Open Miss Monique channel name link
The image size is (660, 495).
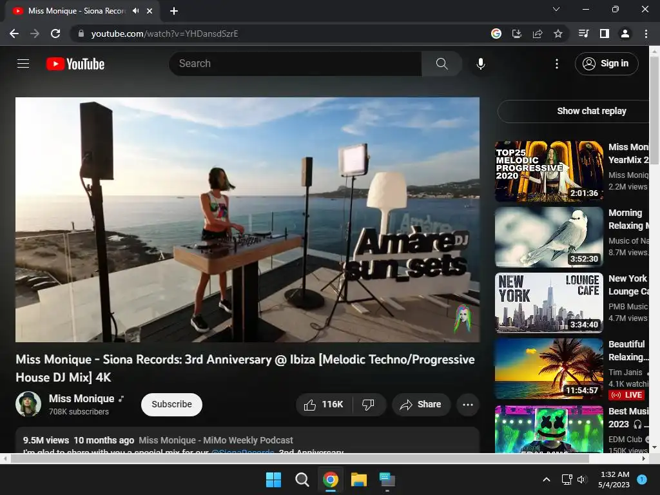pos(82,398)
